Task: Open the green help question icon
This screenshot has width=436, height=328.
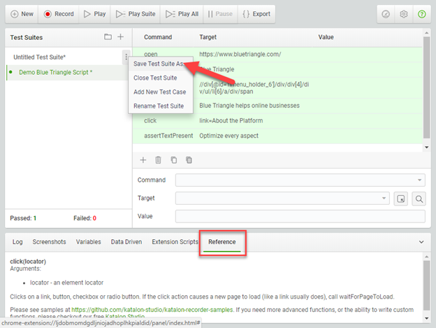Action: click(x=421, y=14)
